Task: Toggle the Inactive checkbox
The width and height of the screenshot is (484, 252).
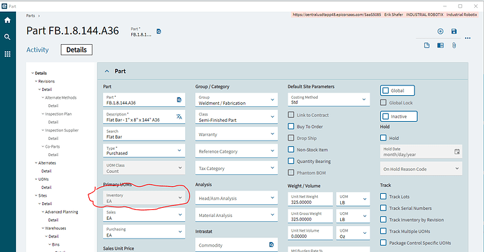Action: pos(386,116)
